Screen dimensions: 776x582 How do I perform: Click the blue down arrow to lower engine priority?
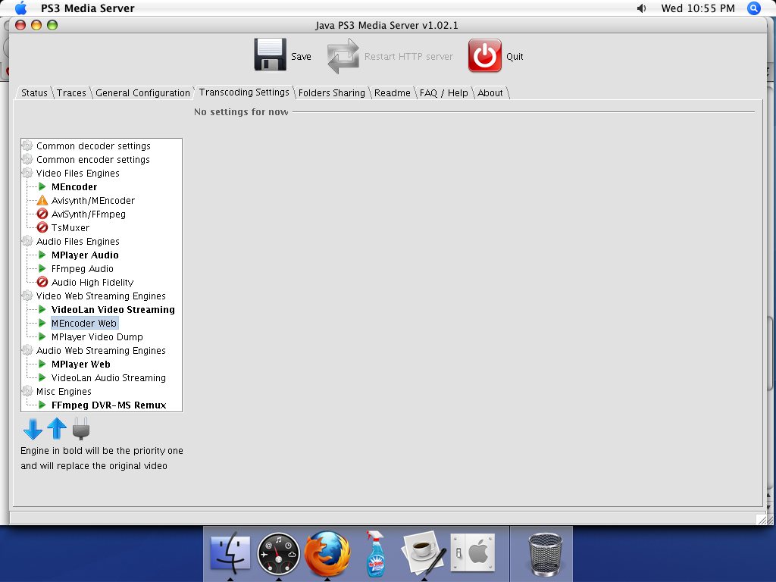[32, 429]
